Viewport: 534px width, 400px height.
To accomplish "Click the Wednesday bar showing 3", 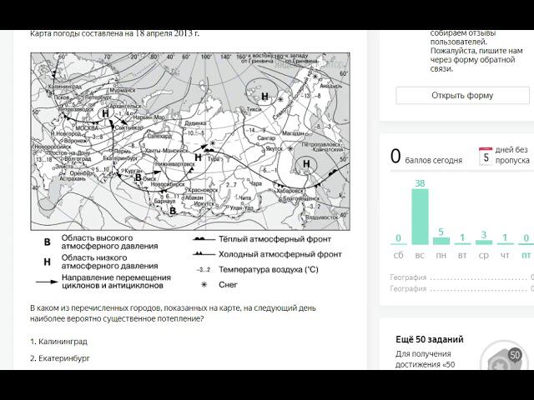I will (484, 242).
